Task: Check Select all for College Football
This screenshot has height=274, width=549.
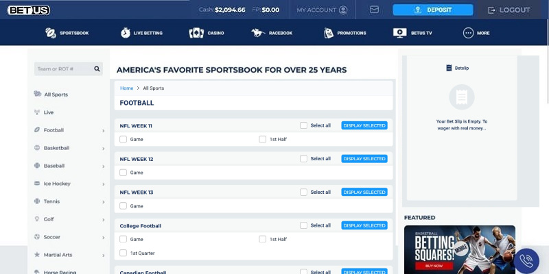Action: pos(303,225)
